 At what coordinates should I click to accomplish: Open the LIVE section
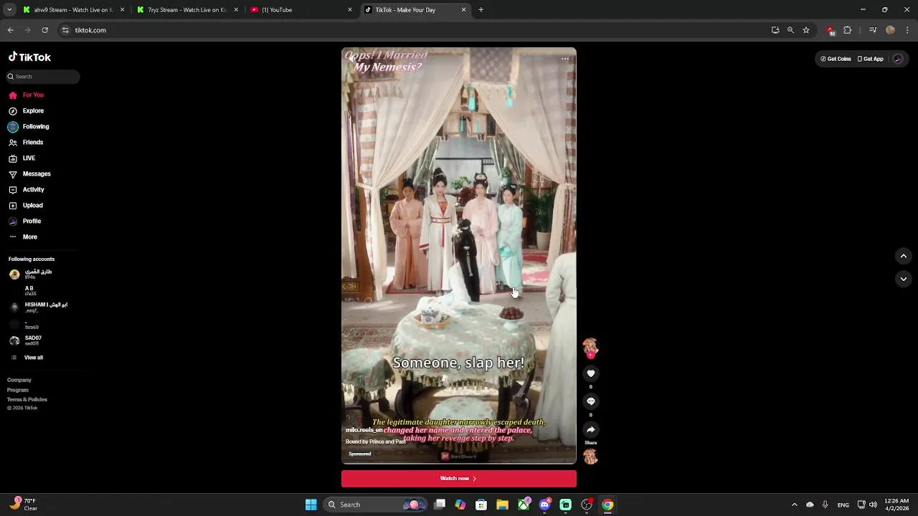tap(22, 158)
